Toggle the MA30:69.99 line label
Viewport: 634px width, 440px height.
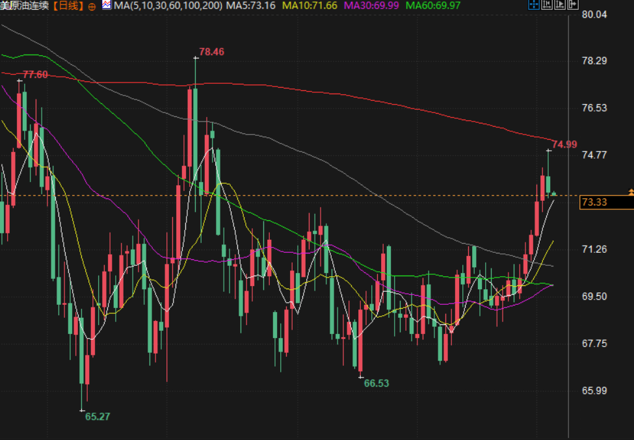coord(371,6)
